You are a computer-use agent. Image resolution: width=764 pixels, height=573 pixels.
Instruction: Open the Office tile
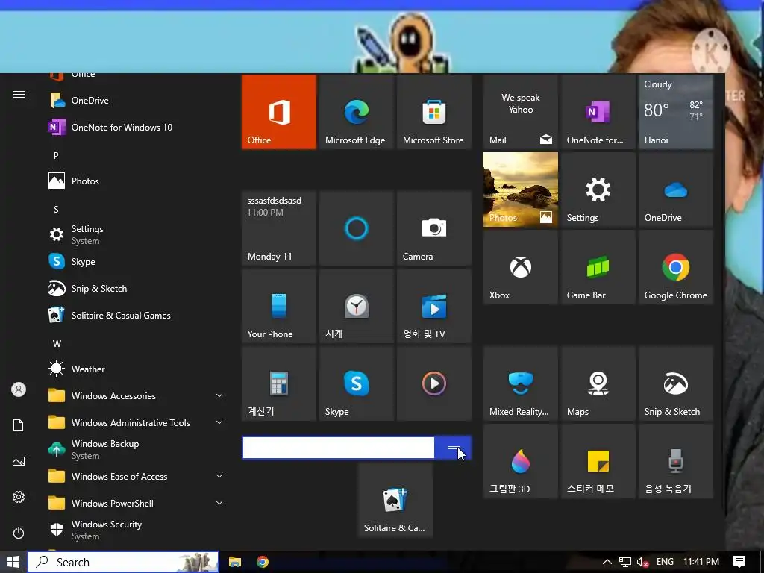(x=279, y=112)
